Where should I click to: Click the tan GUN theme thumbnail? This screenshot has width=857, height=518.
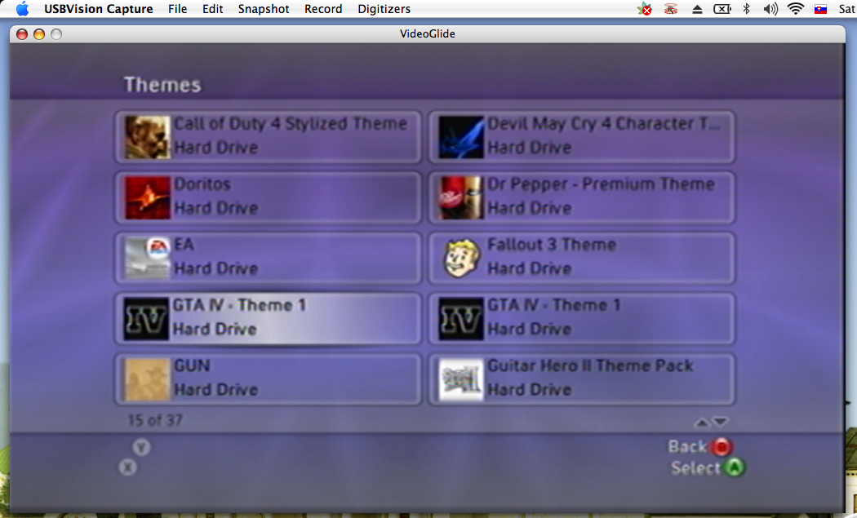[x=147, y=380]
